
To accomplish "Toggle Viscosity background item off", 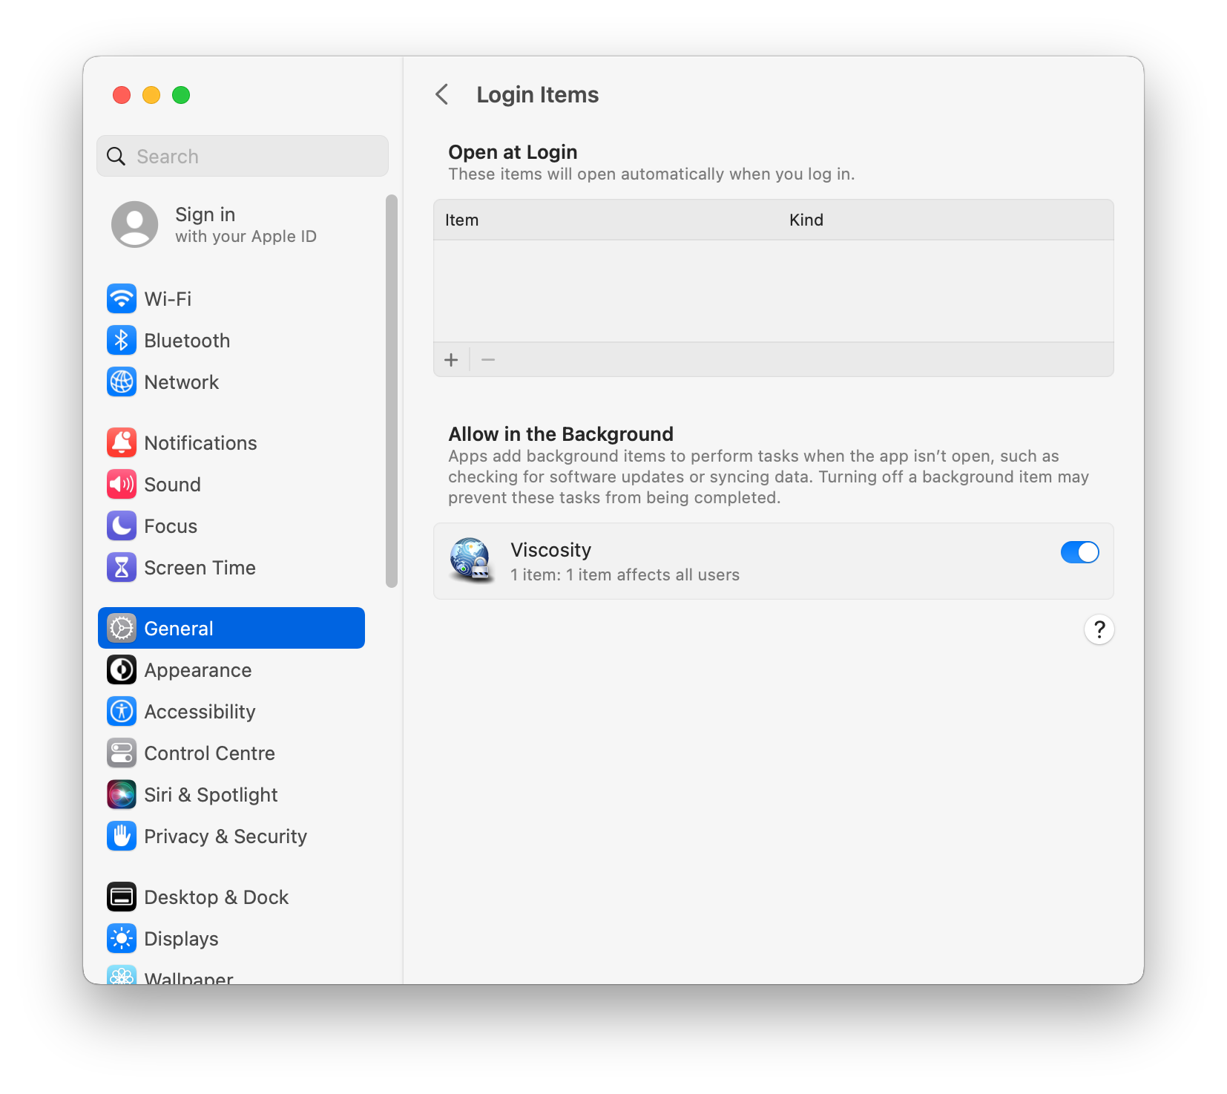I will (x=1080, y=552).
